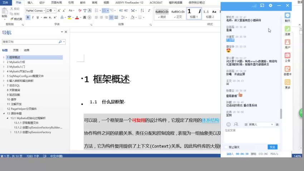The height and width of the screenshot is (171, 304).
Task: Open chat panel settings gear
Action: [x=270, y=5]
